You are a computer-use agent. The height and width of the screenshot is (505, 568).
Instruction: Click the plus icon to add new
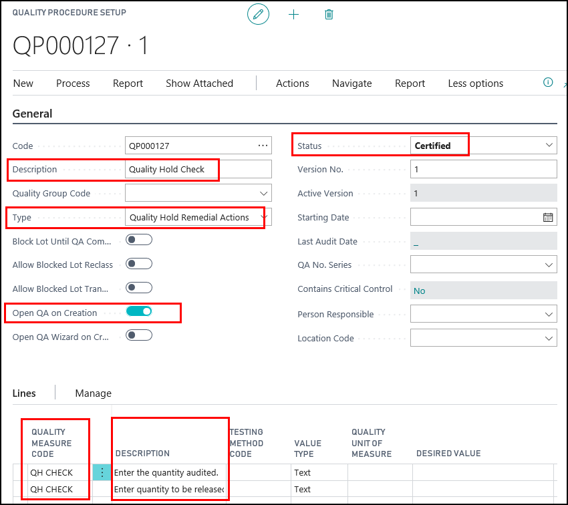[x=293, y=14]
